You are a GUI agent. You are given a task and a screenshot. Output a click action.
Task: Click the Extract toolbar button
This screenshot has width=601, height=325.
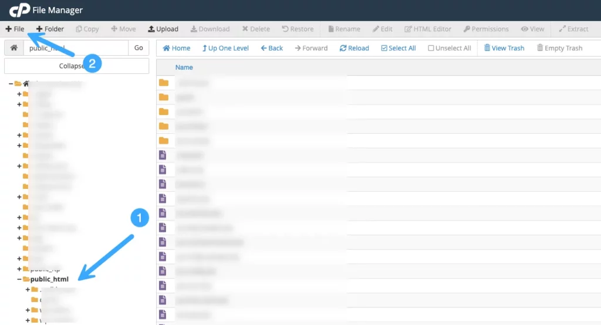point(573,29)
